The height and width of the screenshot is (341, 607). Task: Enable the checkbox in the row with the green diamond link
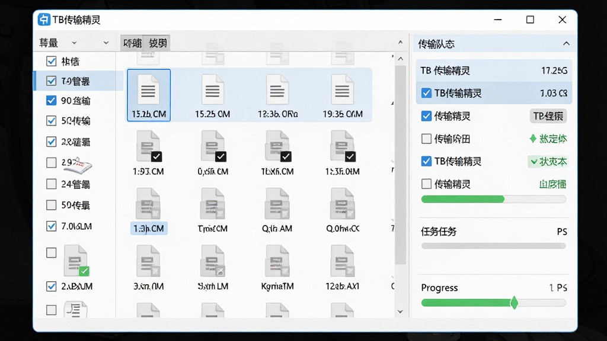coord(426,139)
